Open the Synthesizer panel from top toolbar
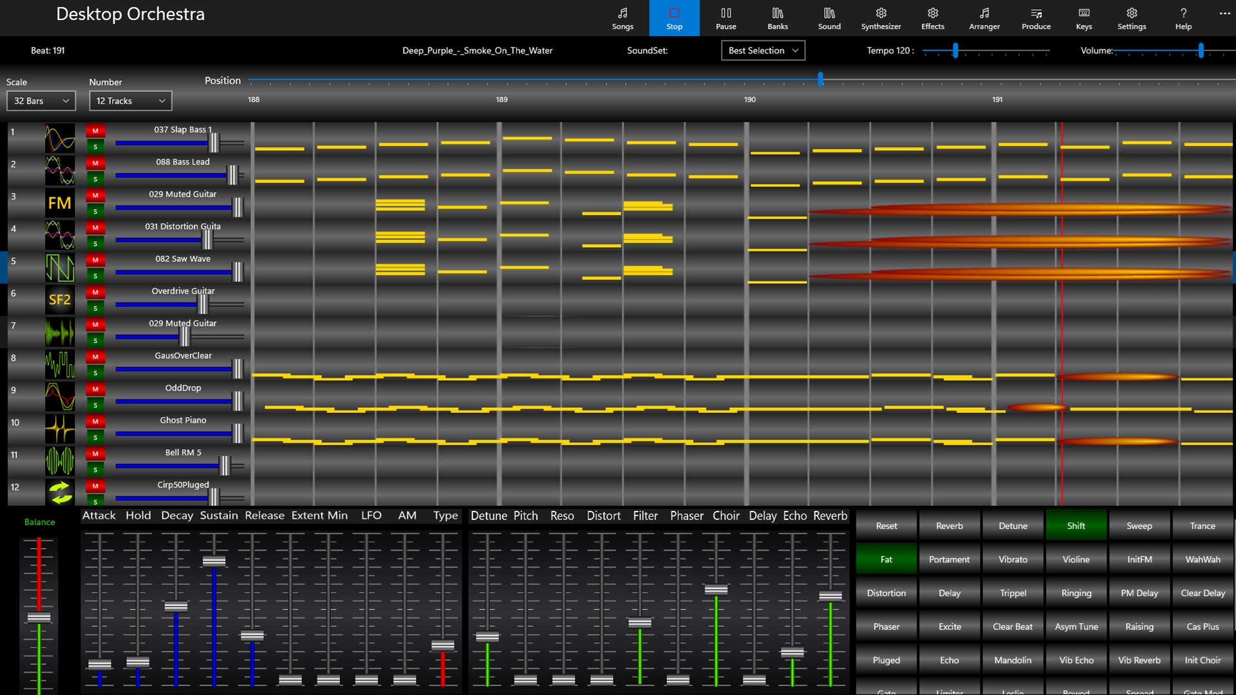 (x=881, y=18)
